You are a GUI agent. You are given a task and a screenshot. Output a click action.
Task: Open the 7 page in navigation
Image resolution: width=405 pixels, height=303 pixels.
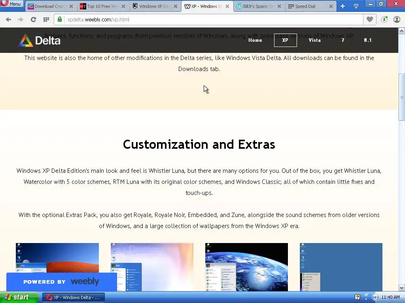[343, 40]
